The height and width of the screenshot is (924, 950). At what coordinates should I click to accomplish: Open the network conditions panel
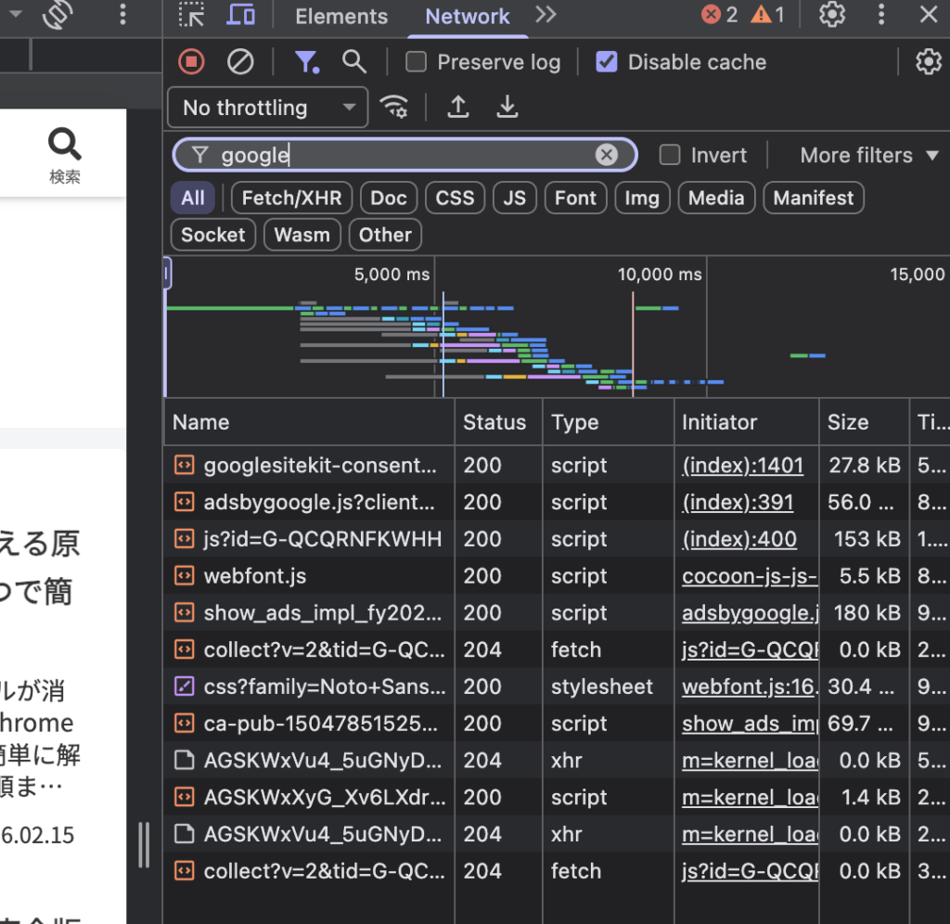395,107
